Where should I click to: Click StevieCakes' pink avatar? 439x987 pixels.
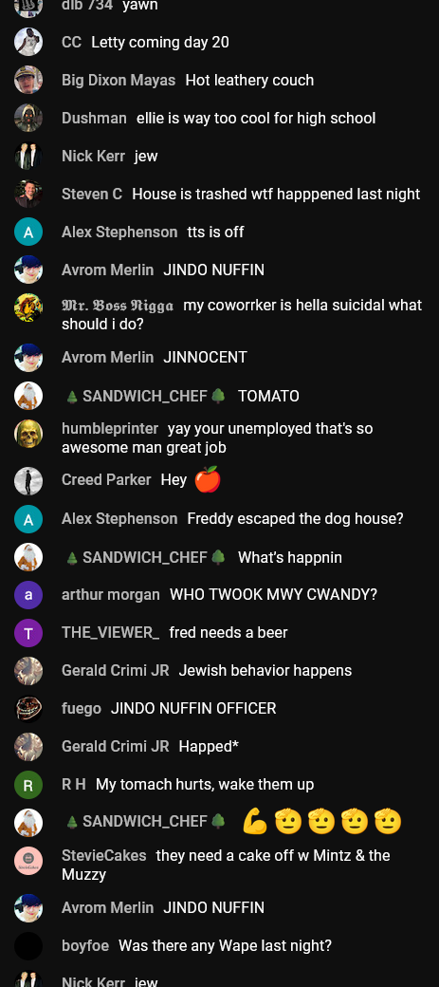click(x=28, y=861)
